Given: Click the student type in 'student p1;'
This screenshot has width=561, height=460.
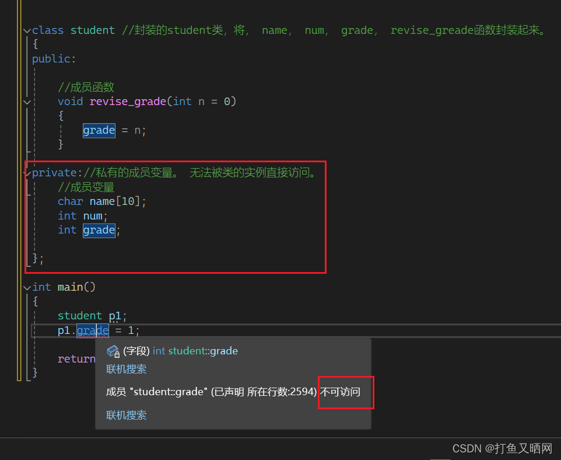Looking at the screenshot, I should point(80,316).
